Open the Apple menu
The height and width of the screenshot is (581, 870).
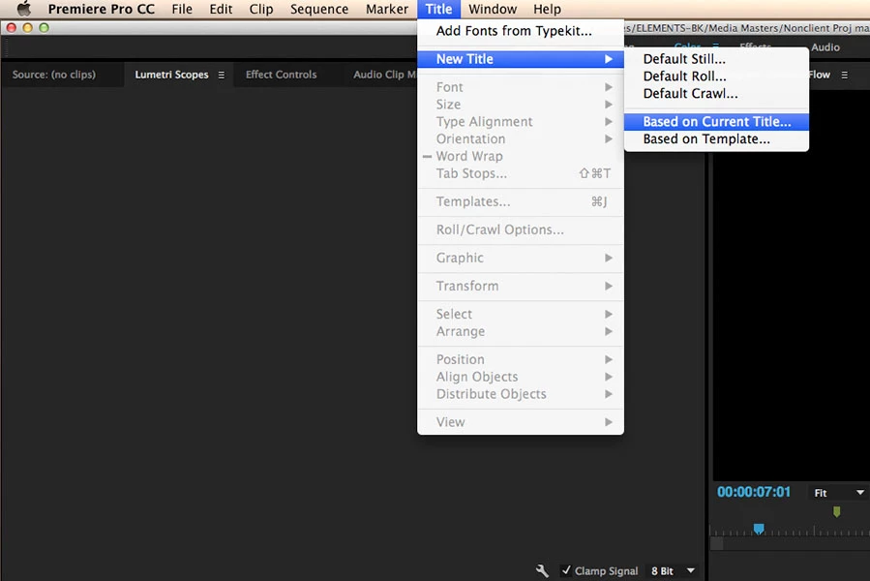24,9
